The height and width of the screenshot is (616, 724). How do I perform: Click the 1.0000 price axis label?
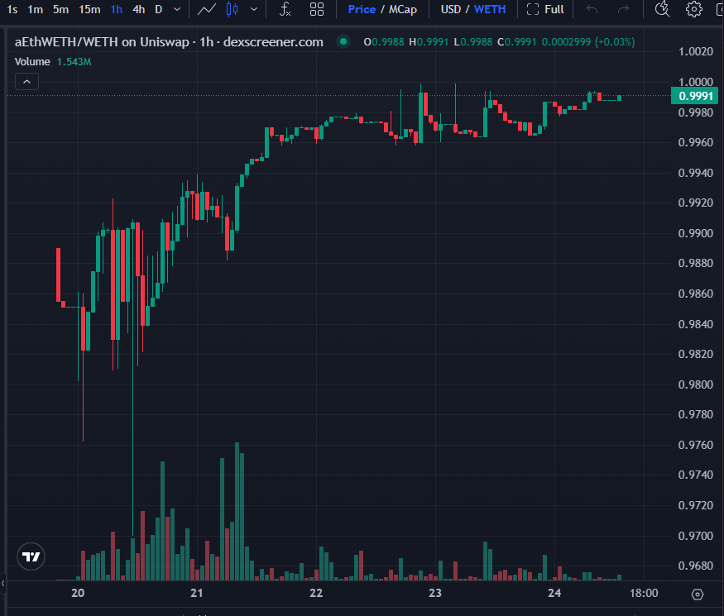[695, 82]
